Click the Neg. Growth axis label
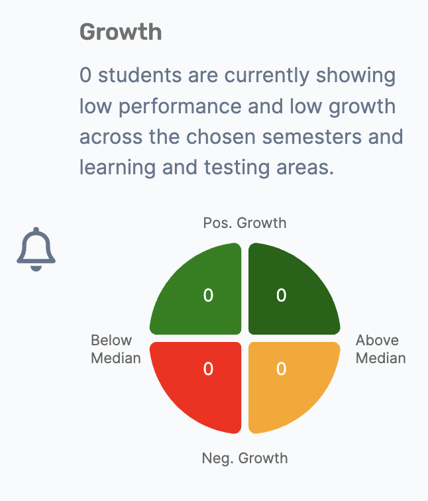 click(245, 458)
